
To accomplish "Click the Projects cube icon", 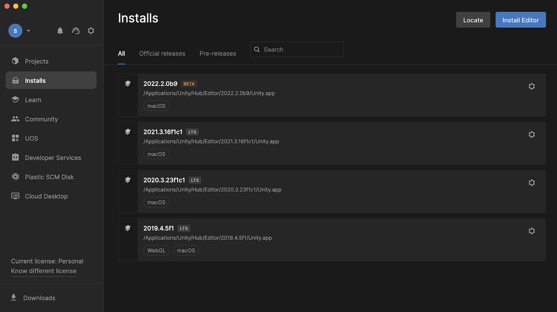I will [15, 61].
